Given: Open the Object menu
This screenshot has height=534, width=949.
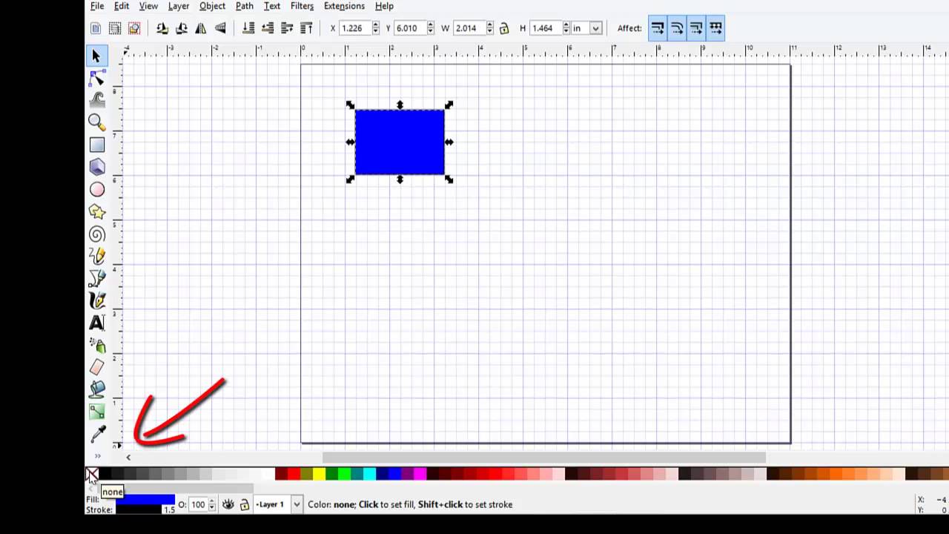Looking at the screenshot, I should [x=212, y=6].
